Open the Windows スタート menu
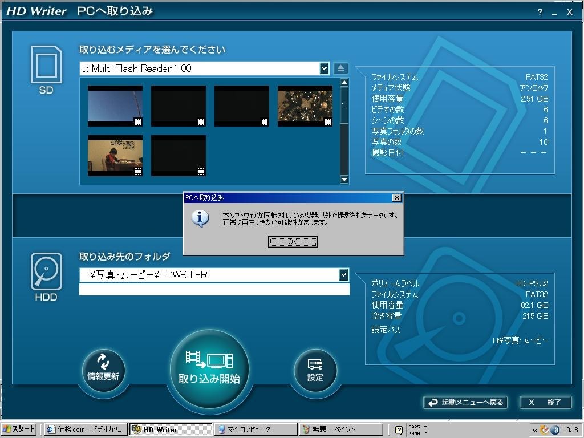 (19, 429)
